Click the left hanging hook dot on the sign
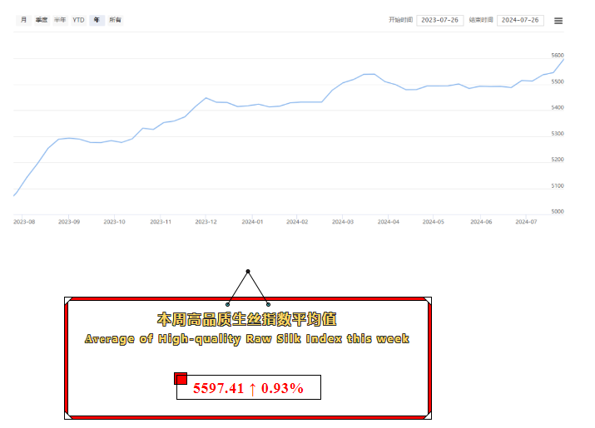Screen dimensions: 595x428 228,304
